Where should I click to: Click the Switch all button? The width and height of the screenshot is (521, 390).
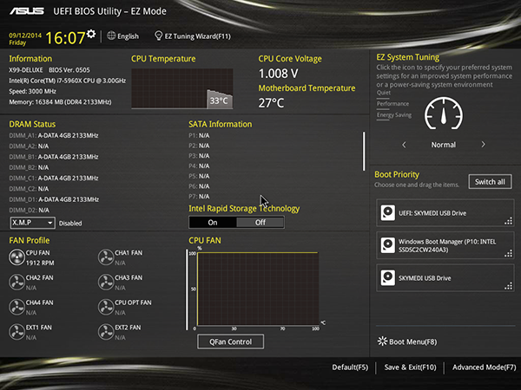click(x=490, y=182)
